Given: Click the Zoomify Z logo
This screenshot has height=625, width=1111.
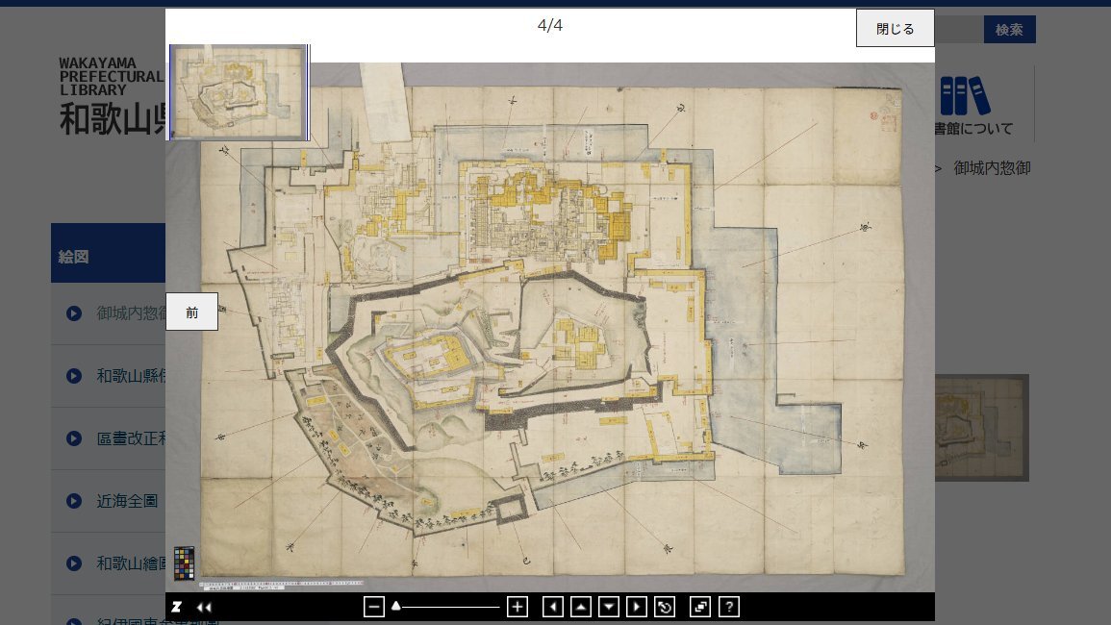Looking at the screenshot, I should (x=176, y=607).
